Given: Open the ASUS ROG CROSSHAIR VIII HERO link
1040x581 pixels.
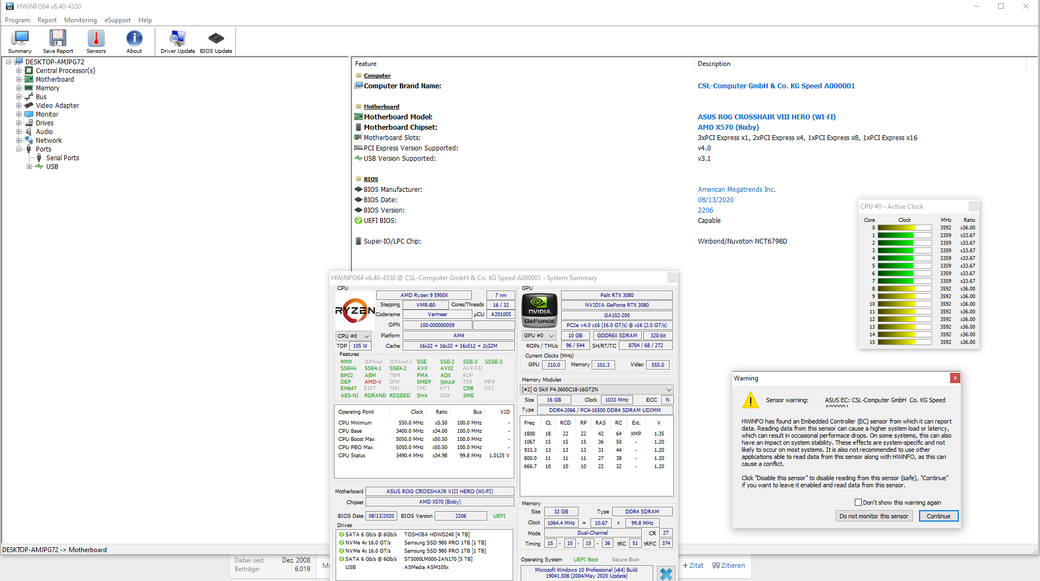Looking at the screenshot, I should pyautogui.click(x=767, y=117).
